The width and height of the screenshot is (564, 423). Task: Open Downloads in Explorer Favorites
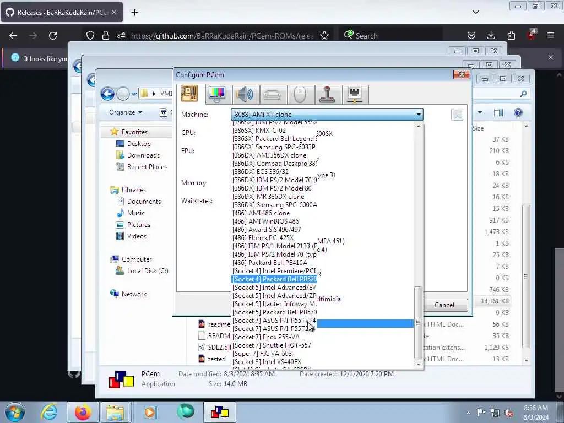tap(143, 155)
